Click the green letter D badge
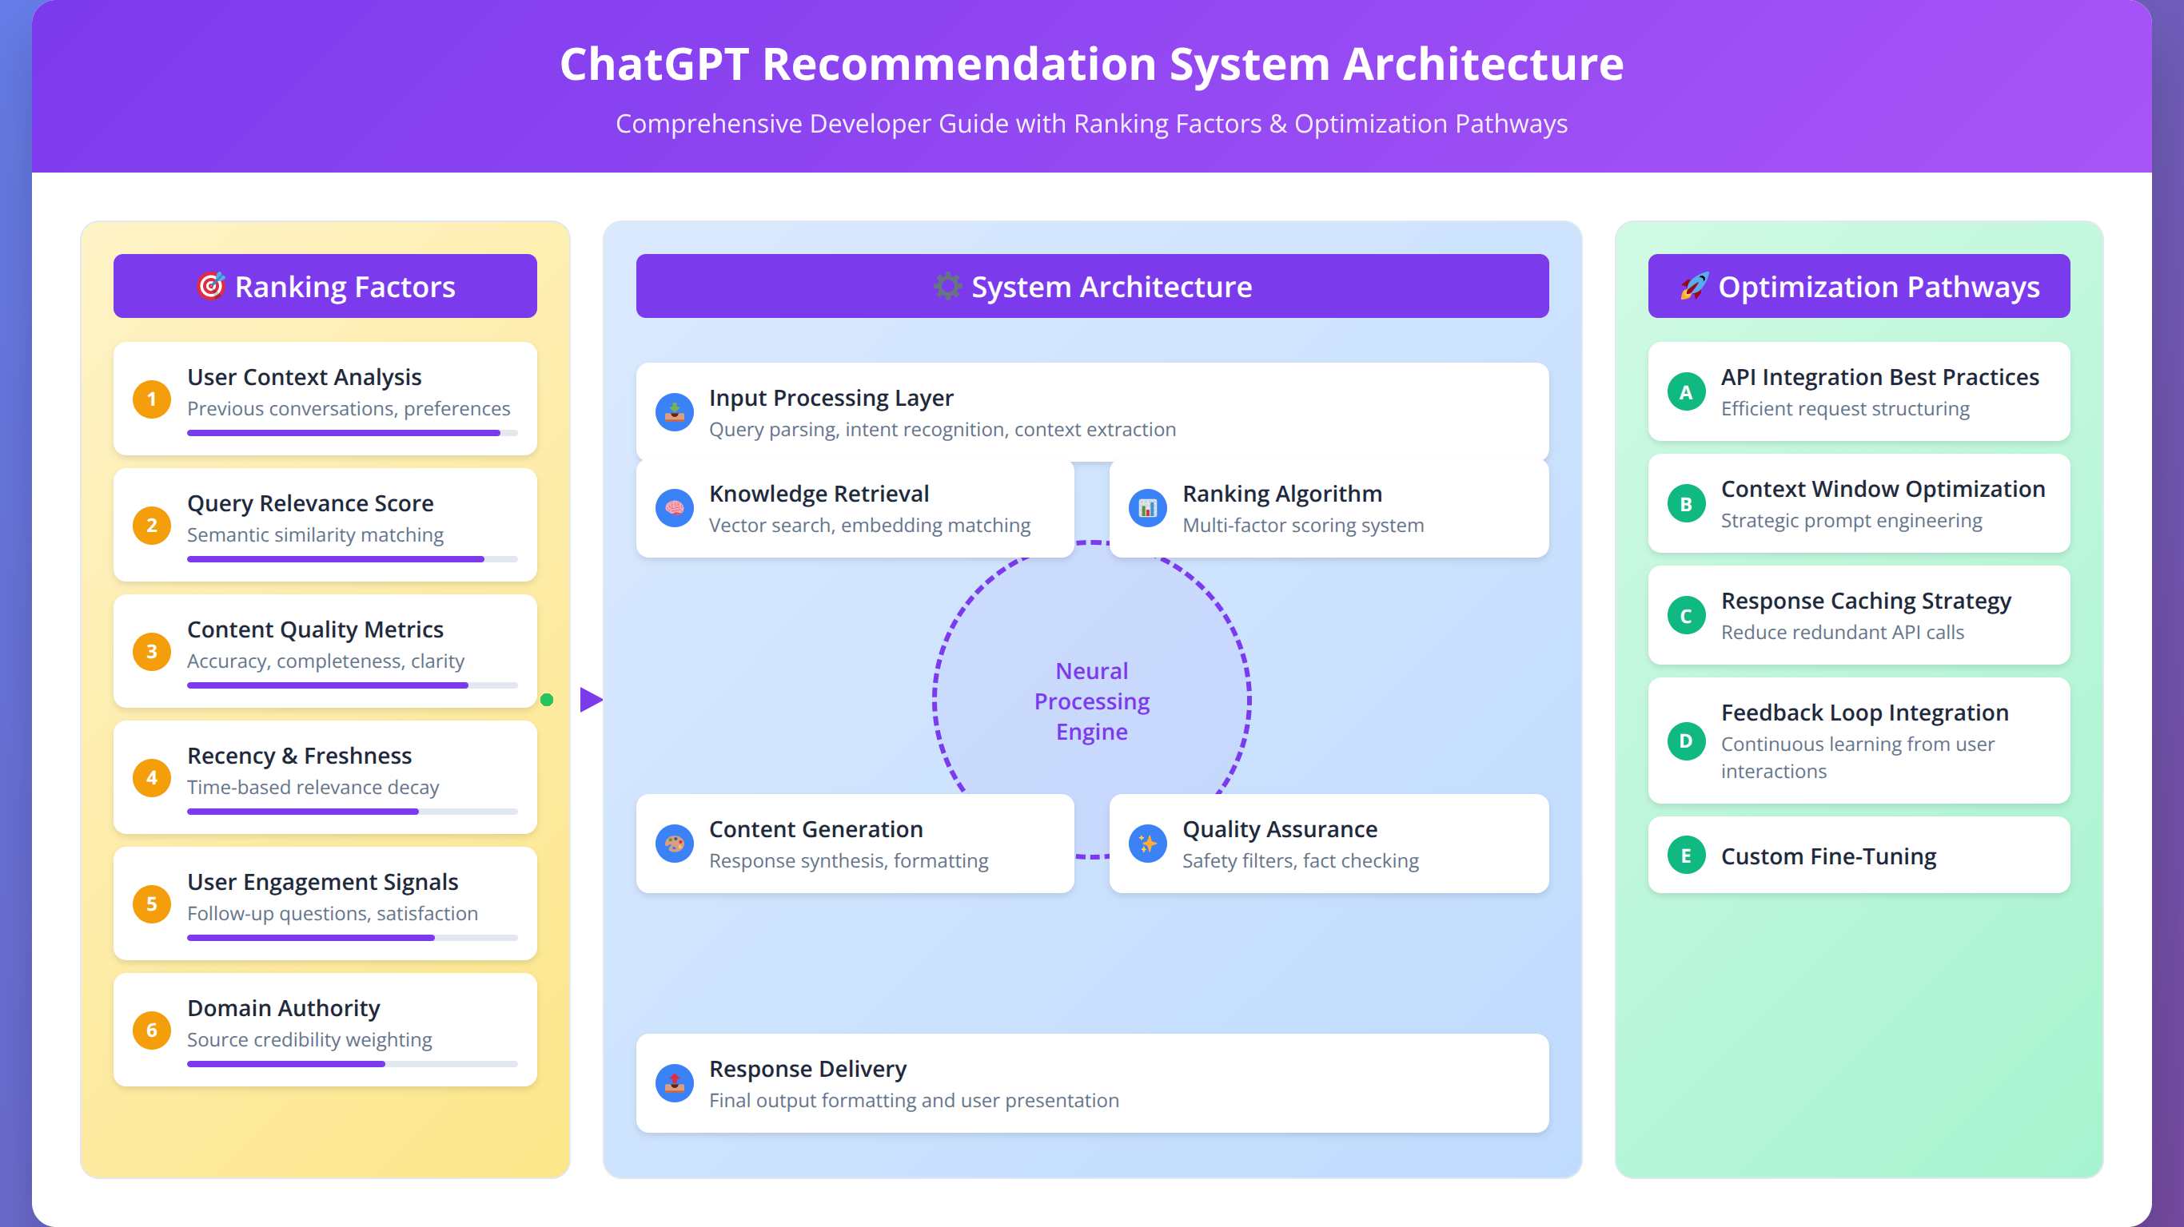Viewport: 2184px width, 1227px height. pos(1686,741)
